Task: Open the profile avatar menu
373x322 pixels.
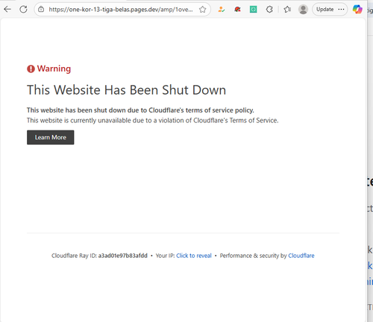Action: point(303,10)
